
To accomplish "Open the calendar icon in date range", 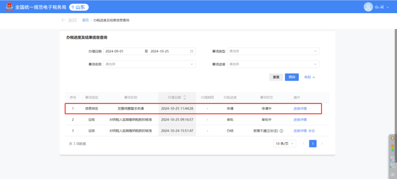I will tap(192, 52).
